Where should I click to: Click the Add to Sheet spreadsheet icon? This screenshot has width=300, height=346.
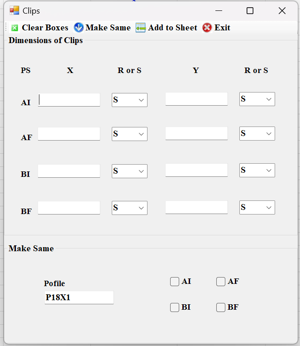pos(141,28)
